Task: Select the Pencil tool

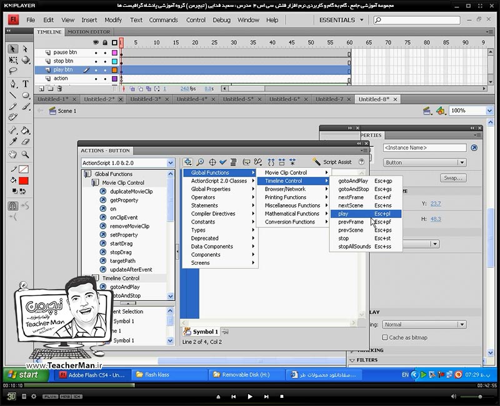Action: click(12, 106)
